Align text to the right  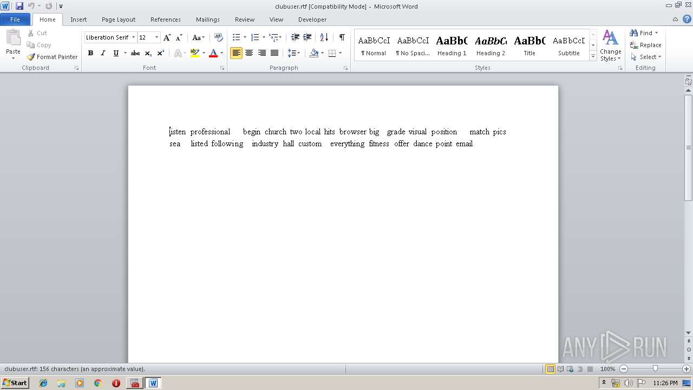[262, 53]
